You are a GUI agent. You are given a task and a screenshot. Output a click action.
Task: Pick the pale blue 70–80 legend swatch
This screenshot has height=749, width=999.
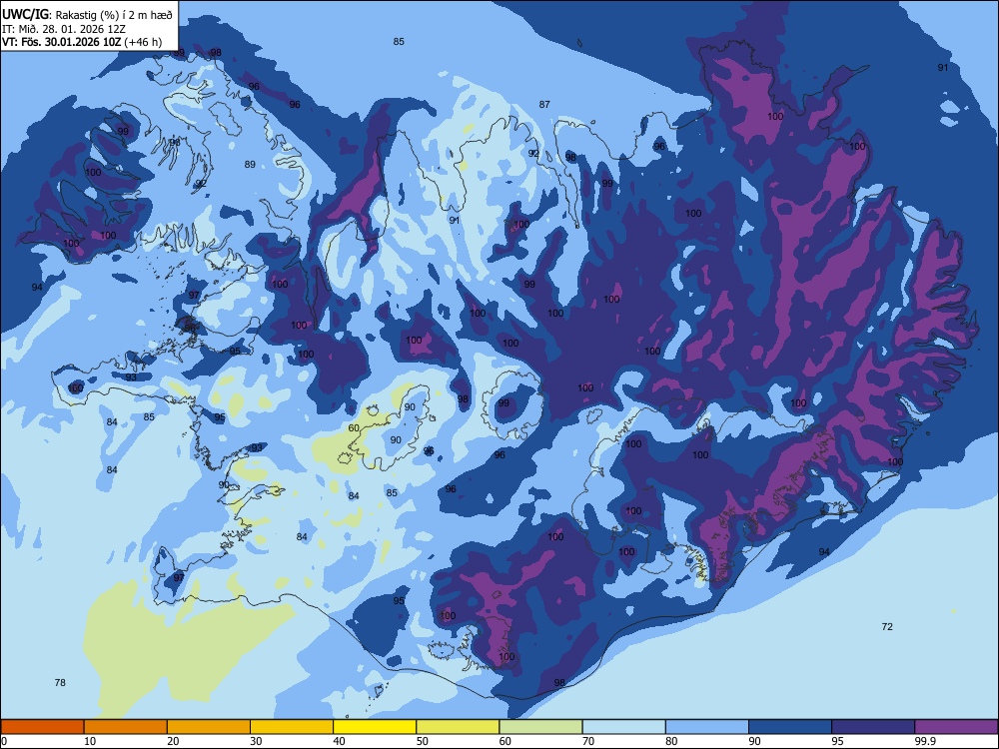tap(623, 727)
